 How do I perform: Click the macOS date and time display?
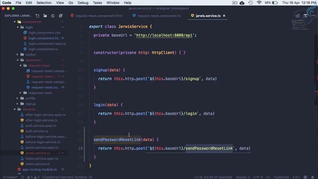coord(299,2)
